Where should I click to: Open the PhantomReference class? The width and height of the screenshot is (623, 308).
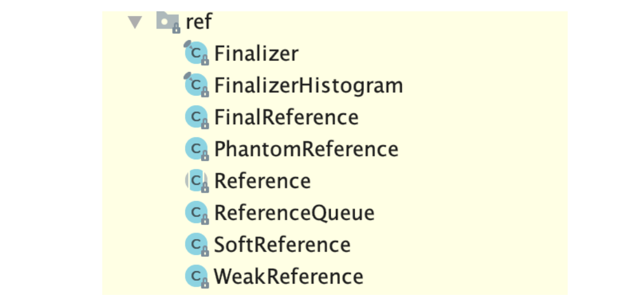tap(306, 149)
